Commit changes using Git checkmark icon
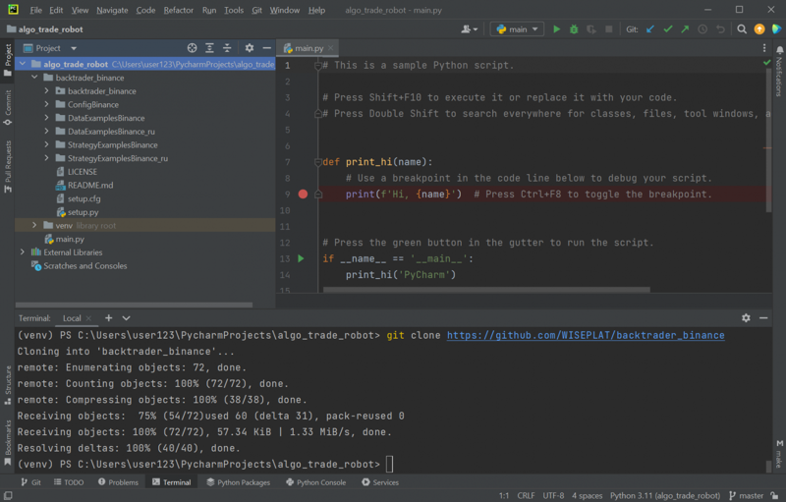786x502 pixels. (668, 29)
